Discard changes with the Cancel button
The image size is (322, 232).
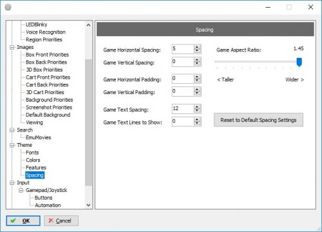point(61,220)
